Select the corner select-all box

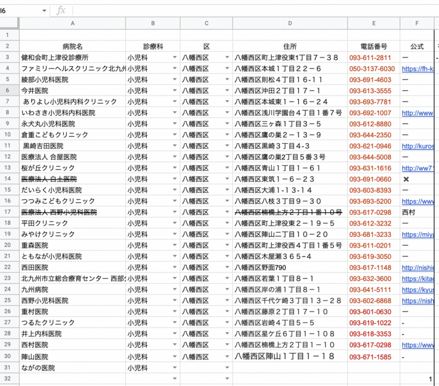(9, 23)
